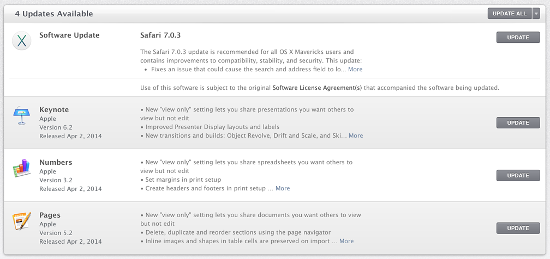
Task: Click the 'Apple' developer name under Keynote
Action: pyautogui.click(x=47, y=119)
